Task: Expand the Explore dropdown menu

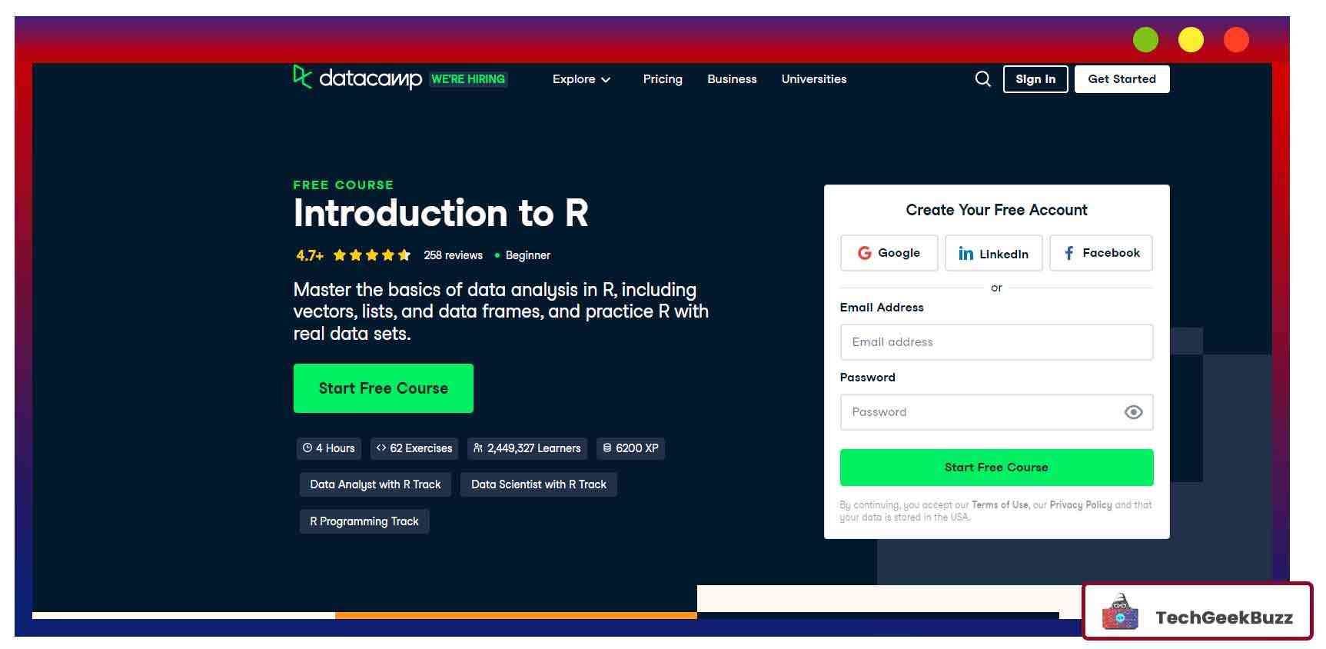Action: click(581, 79)
